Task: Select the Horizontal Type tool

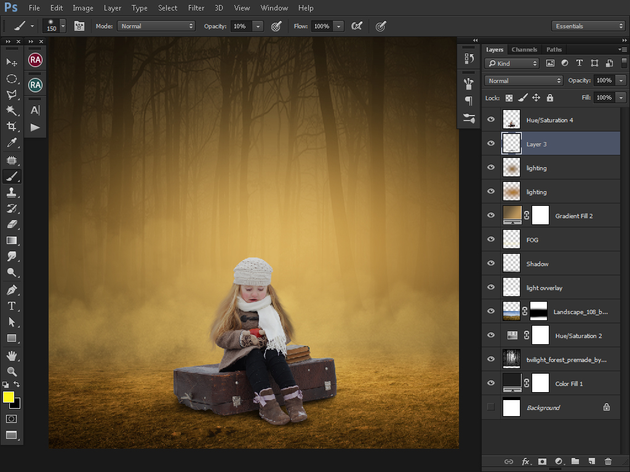Action: [11, 306]
